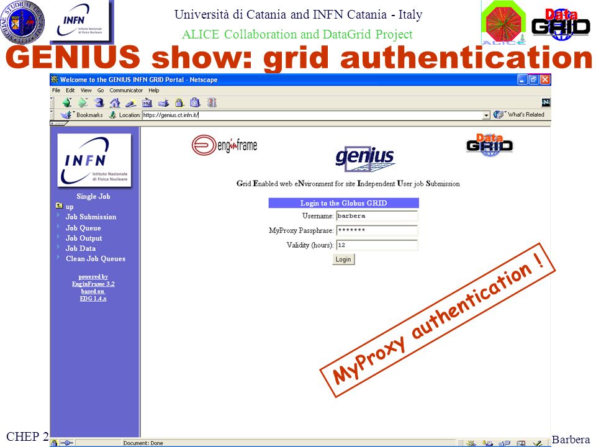Image resolution: width=596 pixels, height=447 pixels.
Task: Collapse the Location toolbar by its handle
Action: [52, 115]
